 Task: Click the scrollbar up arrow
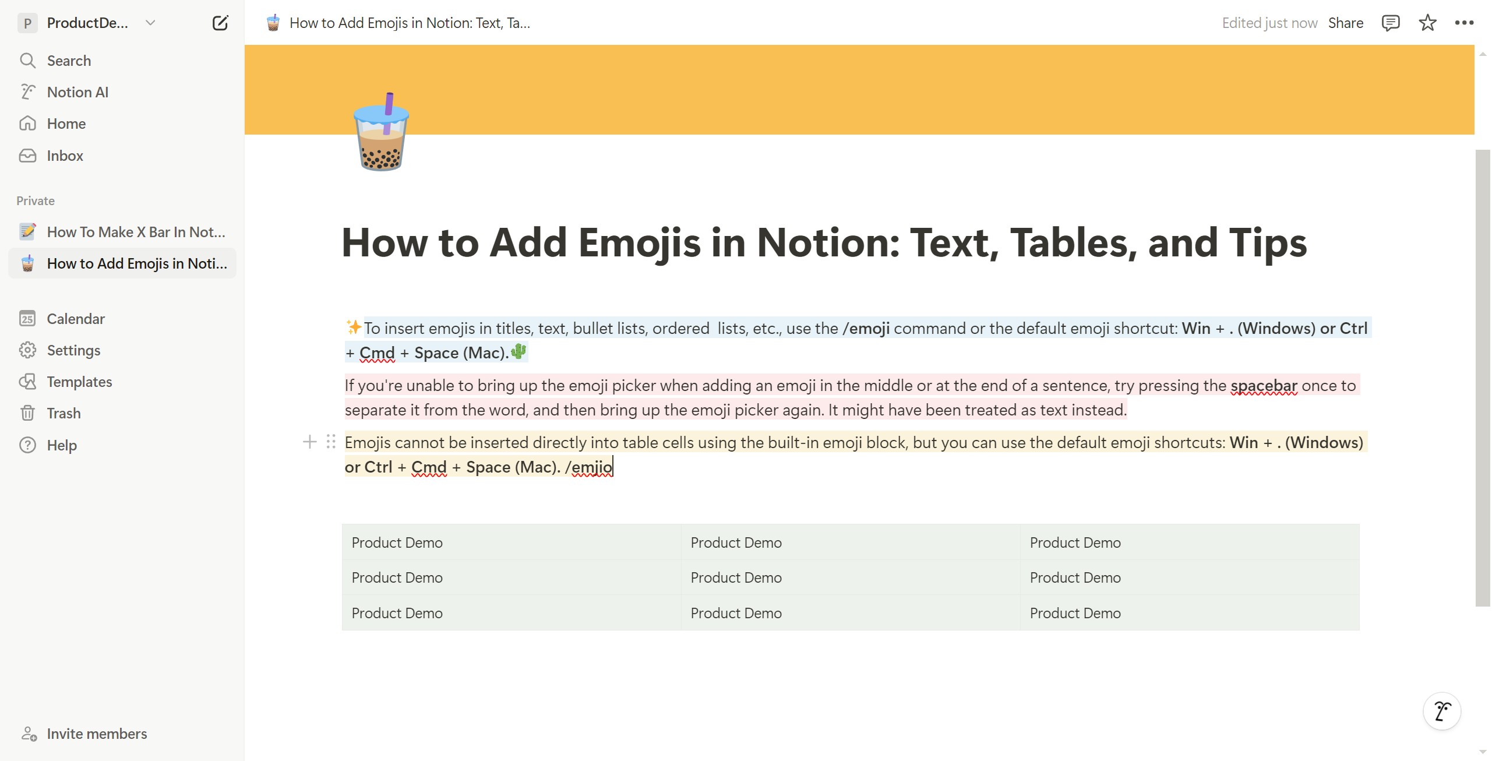coord(1483,54)
